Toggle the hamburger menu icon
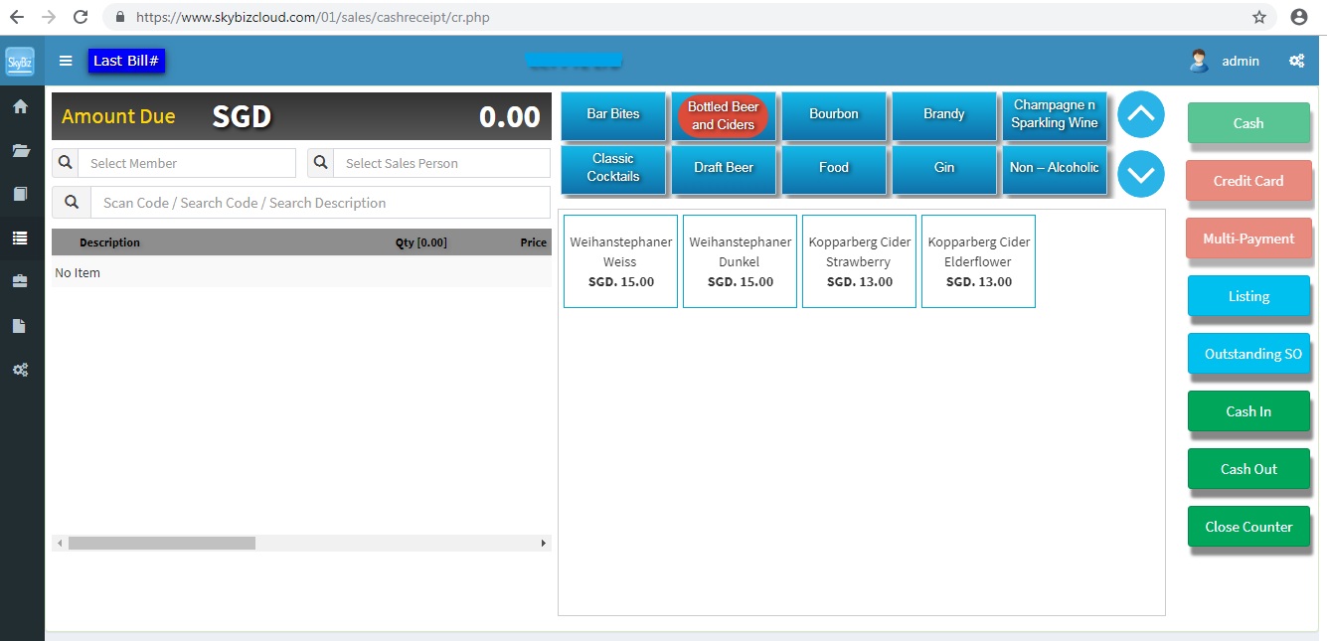The height and width of the screenshot is (641, 1327). [x=66, y=61]
